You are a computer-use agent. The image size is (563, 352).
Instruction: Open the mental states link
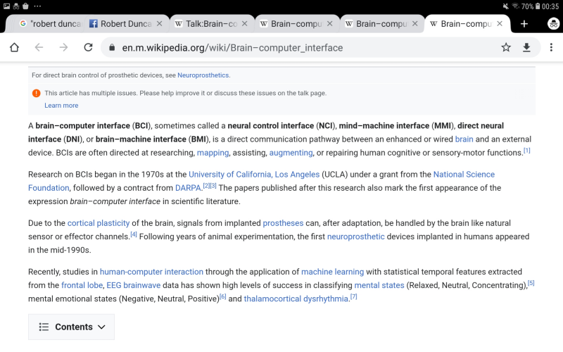click(x=379, y=285)
